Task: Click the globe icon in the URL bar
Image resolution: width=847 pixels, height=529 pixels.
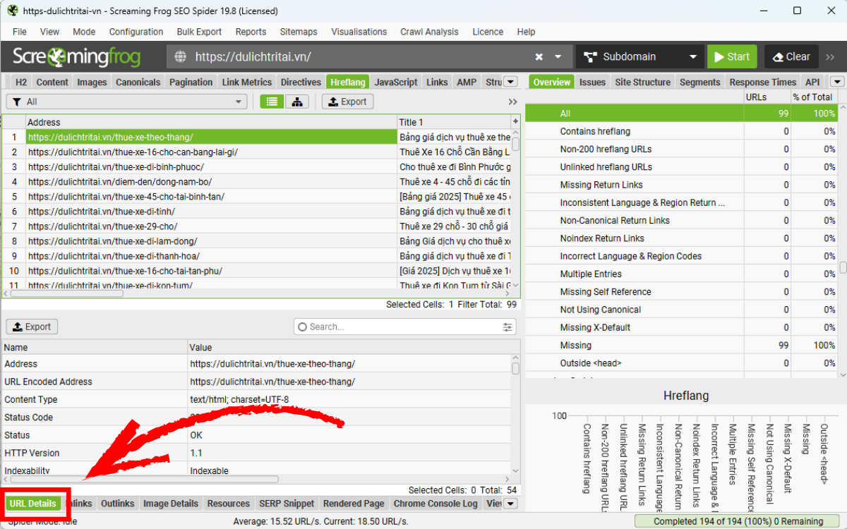Action: pyautogui.click(x=181, y=57)
